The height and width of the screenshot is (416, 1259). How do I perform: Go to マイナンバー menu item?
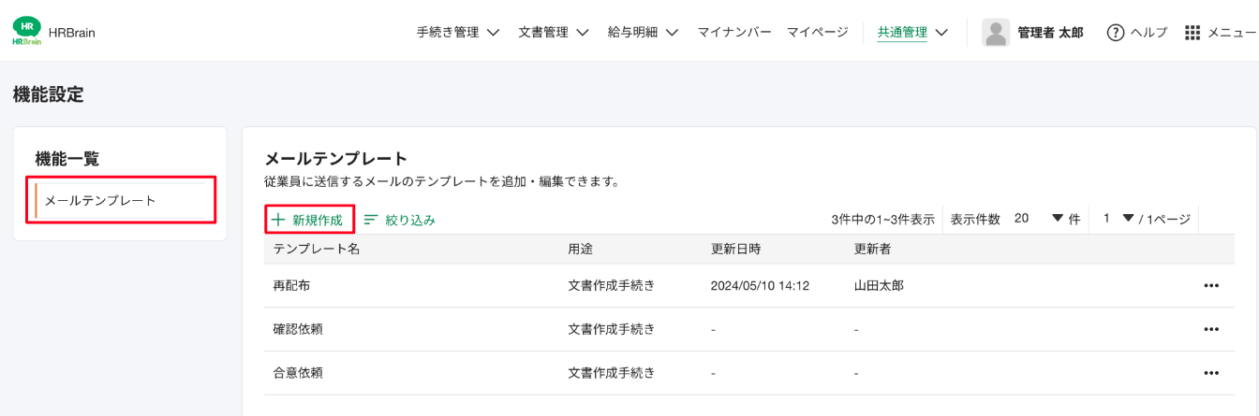coord(733,33)
